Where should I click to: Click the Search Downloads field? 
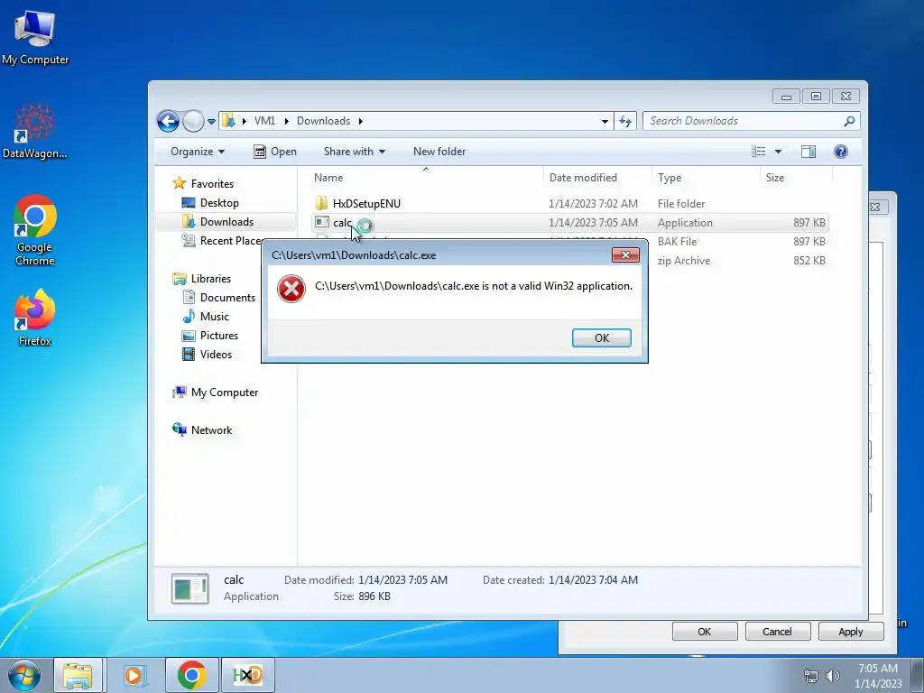click(752, 121)
